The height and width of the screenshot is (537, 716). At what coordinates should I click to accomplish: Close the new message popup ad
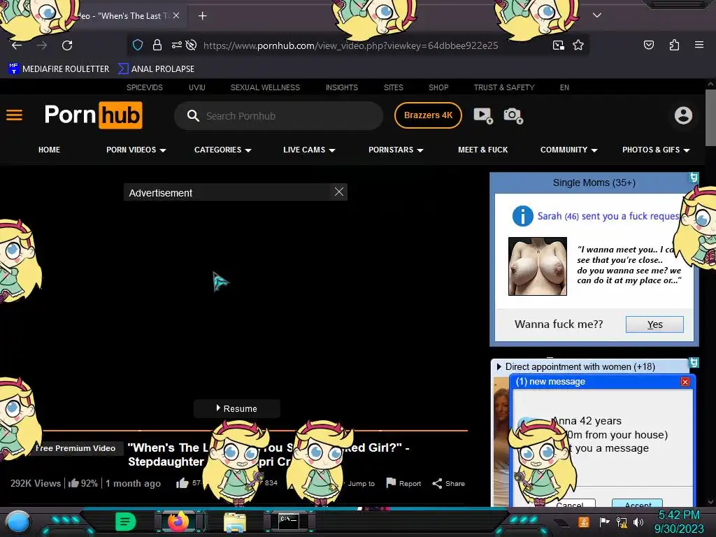pyautogui.click(x=685, y=382)
